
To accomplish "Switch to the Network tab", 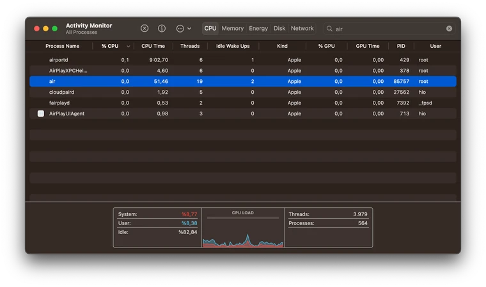I will point(302,29).
